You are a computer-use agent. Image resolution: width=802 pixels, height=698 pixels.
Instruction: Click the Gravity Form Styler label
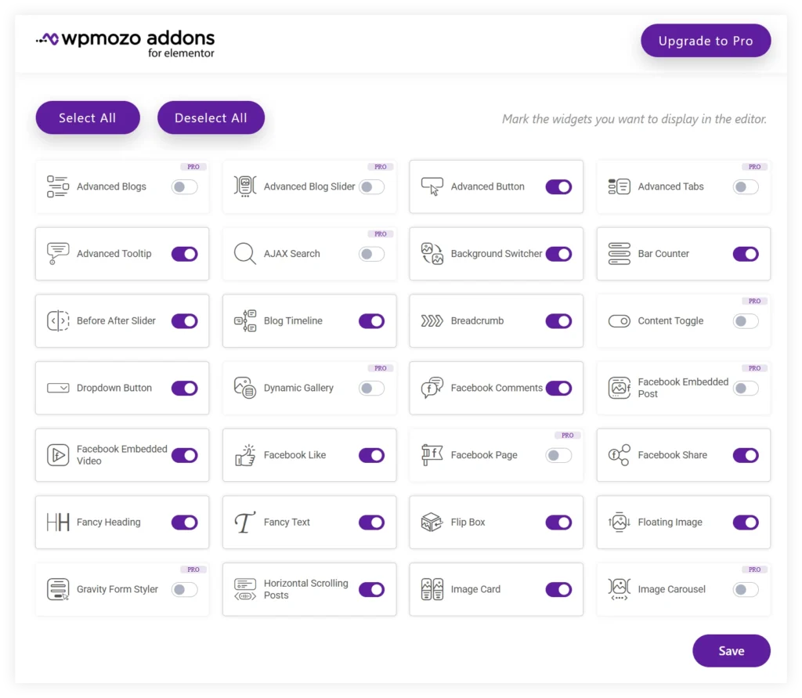pos(117,590)
